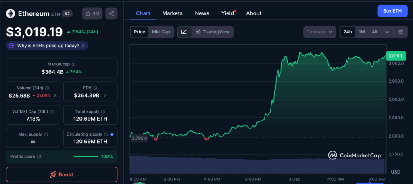Toggle chart to Mkt Cap view

pos(161,32)
